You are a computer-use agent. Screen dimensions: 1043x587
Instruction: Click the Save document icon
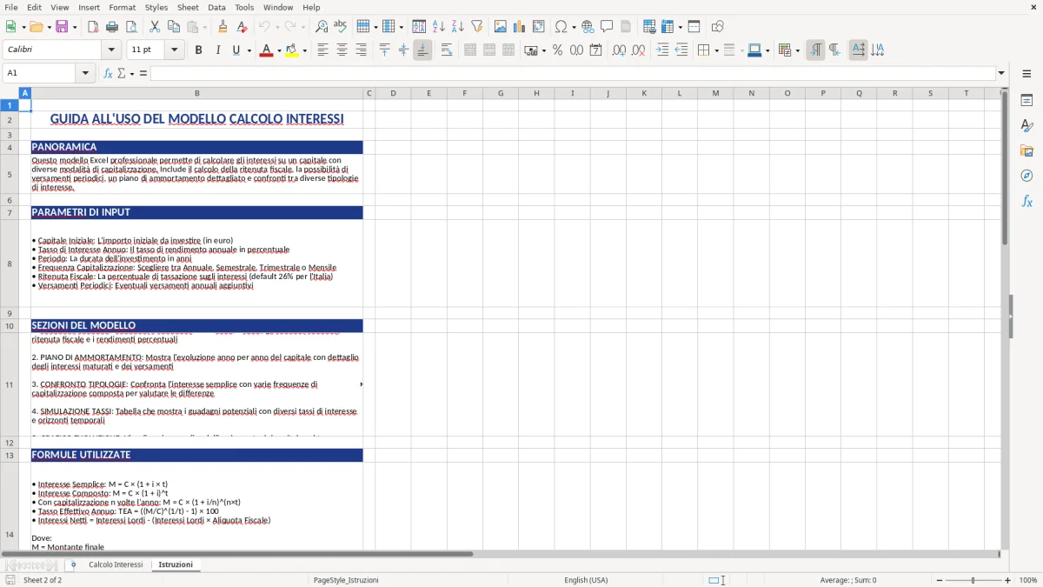62,27
